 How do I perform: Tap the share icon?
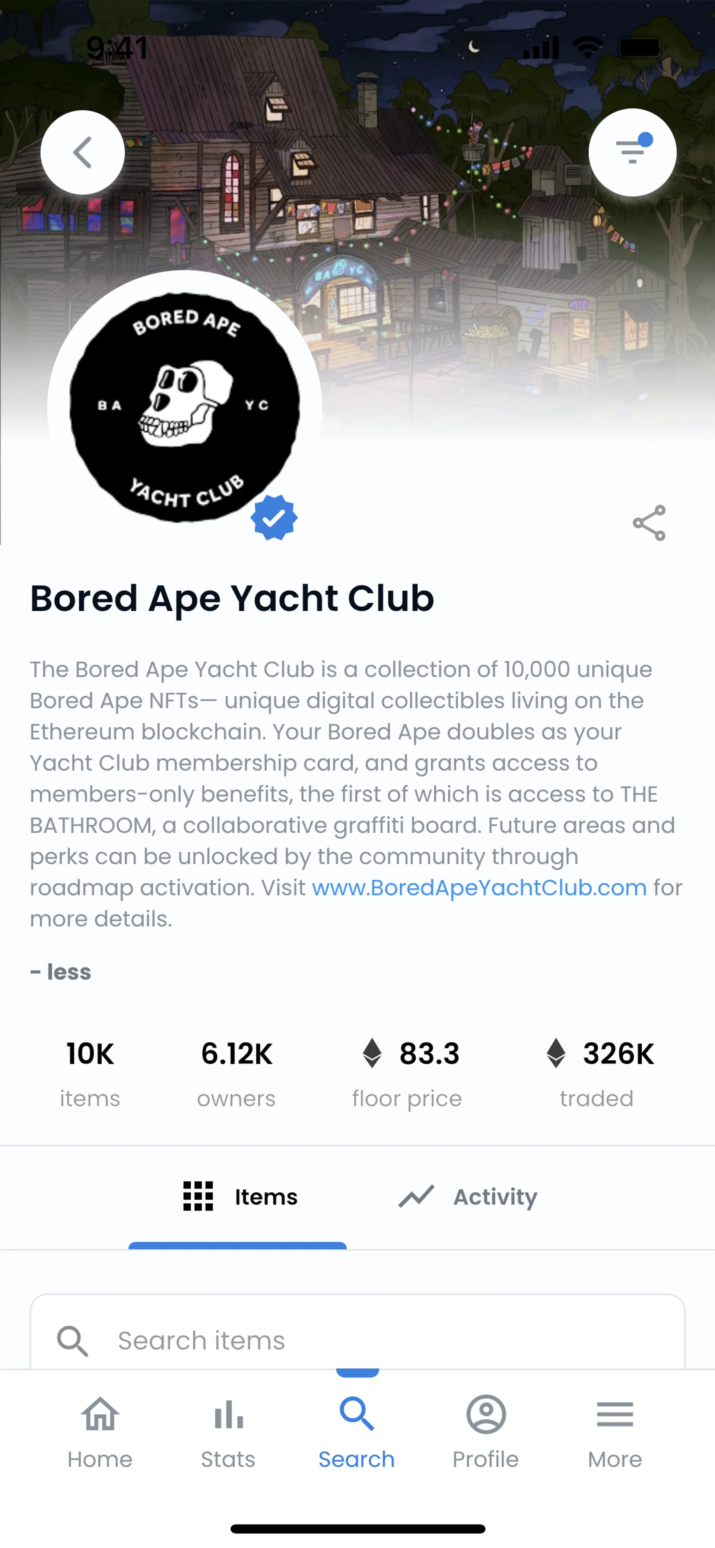click(x=649, y=523)
